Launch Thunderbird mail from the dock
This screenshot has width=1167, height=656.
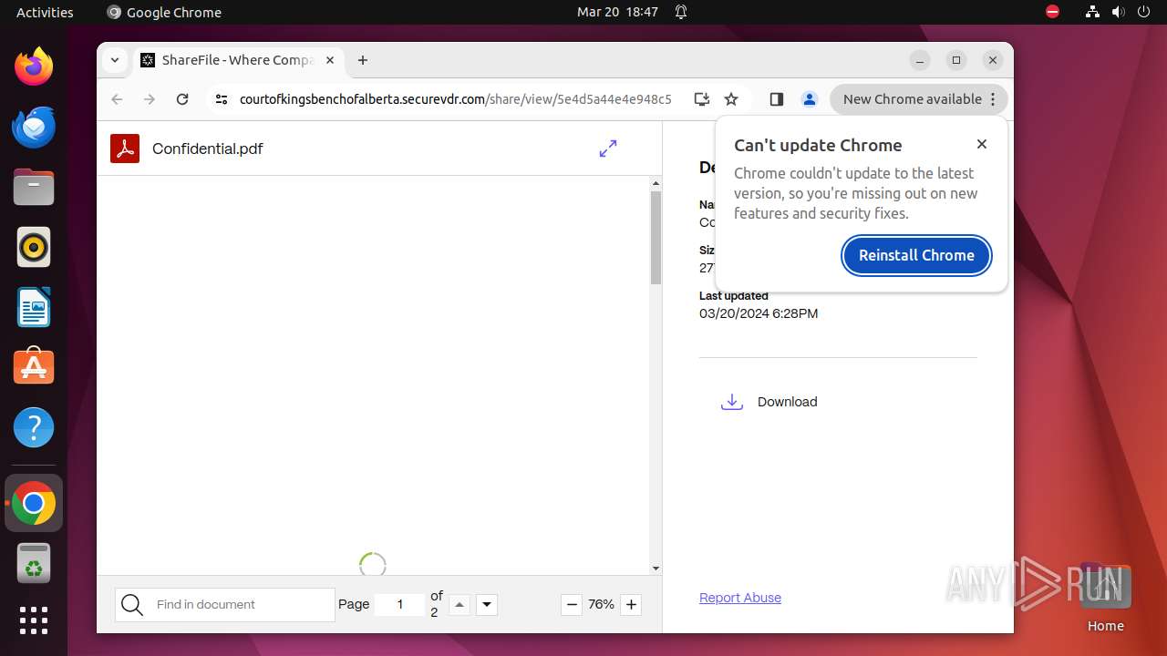click(x=34, y=127)
